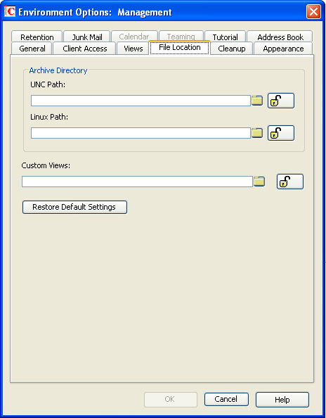Open the Client Access tab

84,49
